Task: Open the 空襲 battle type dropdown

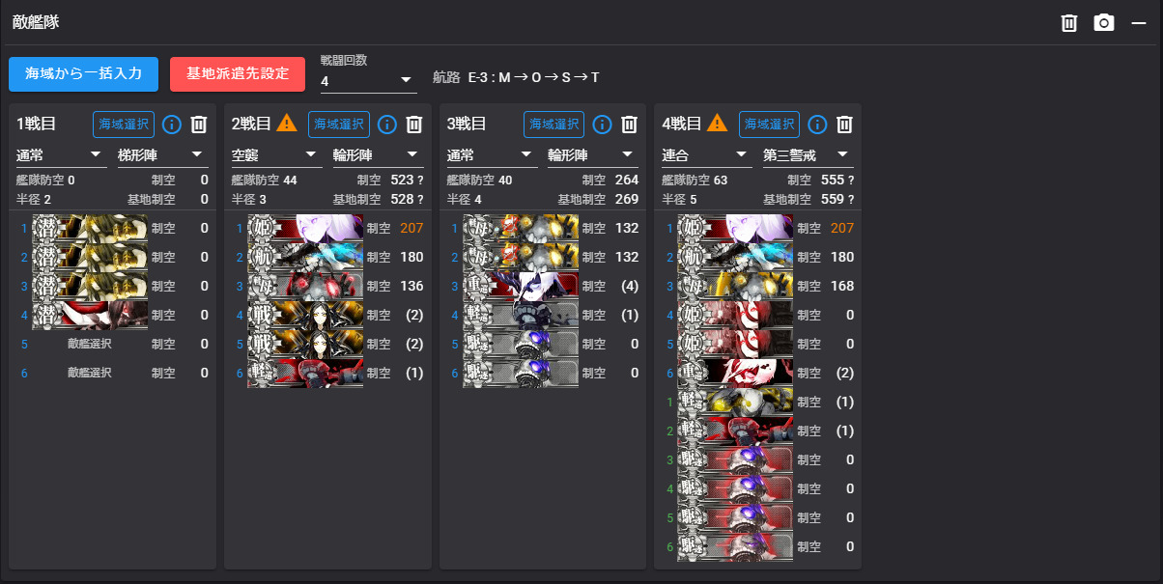Action: pyautogui.click(x=276, y=154)
